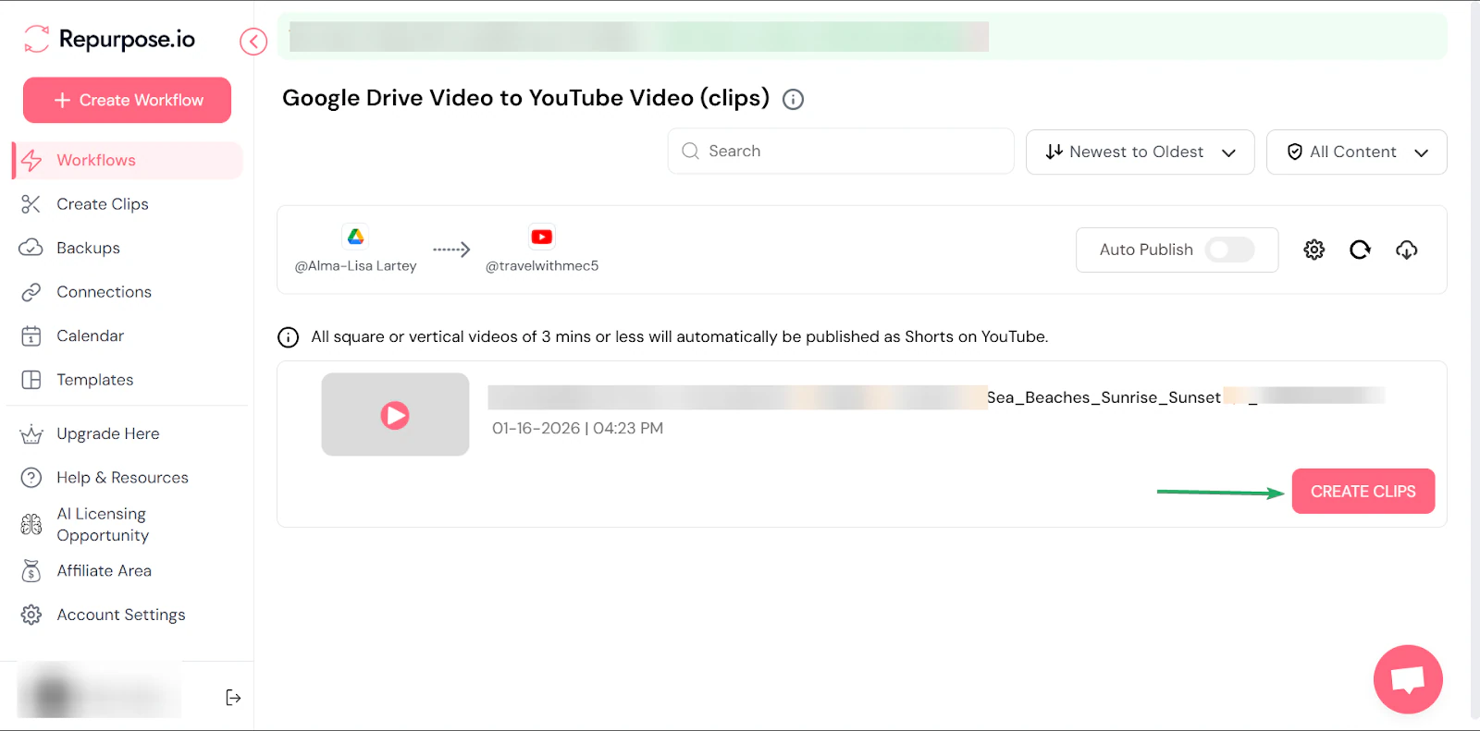Open the Affiliate Area
Image resolution: width=1480 pixels, height=731 pixels.
pyautogui.click(x=104, y=571)
